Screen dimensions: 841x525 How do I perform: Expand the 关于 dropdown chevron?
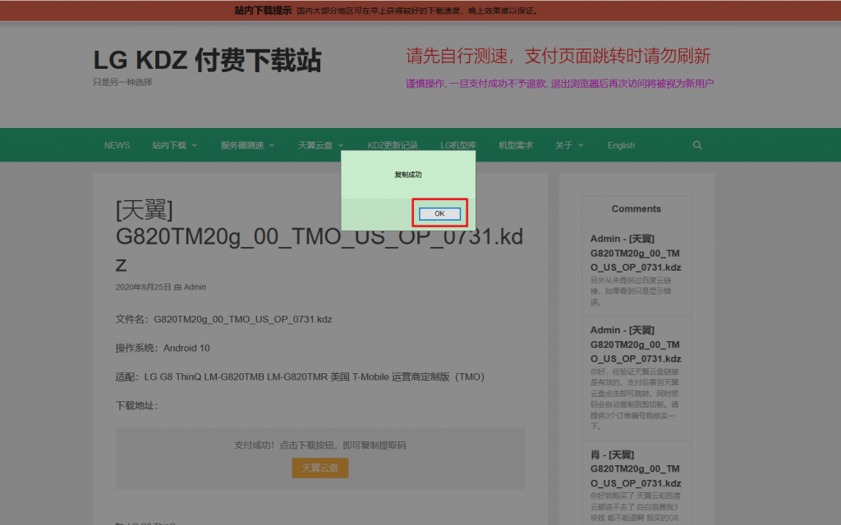coord(581,145)
